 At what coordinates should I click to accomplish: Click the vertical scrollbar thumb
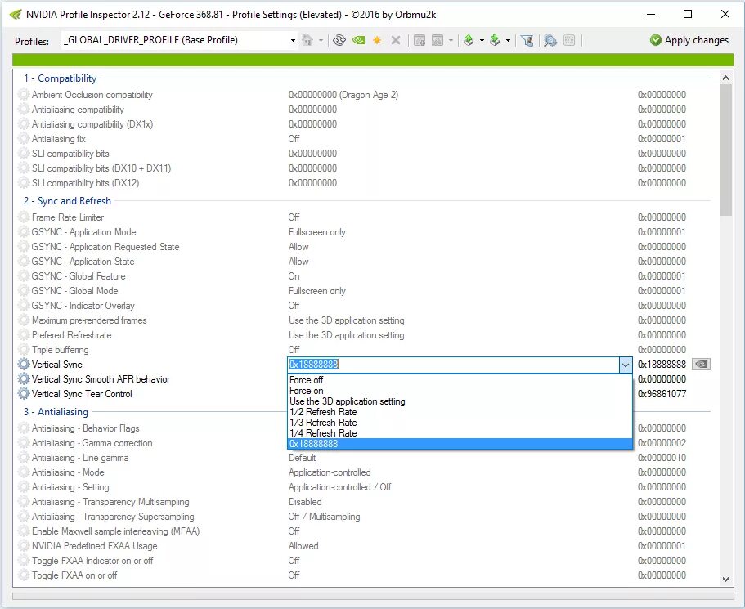coord(725,150)
